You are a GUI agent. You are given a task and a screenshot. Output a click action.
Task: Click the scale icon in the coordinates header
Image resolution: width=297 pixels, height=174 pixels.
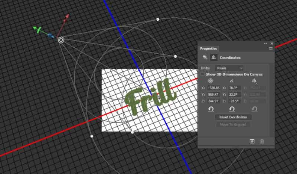(x=254, y=81)
